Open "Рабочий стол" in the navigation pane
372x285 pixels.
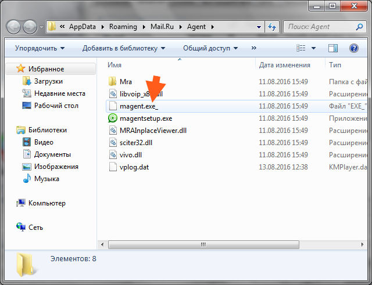(x=56, y=106)
